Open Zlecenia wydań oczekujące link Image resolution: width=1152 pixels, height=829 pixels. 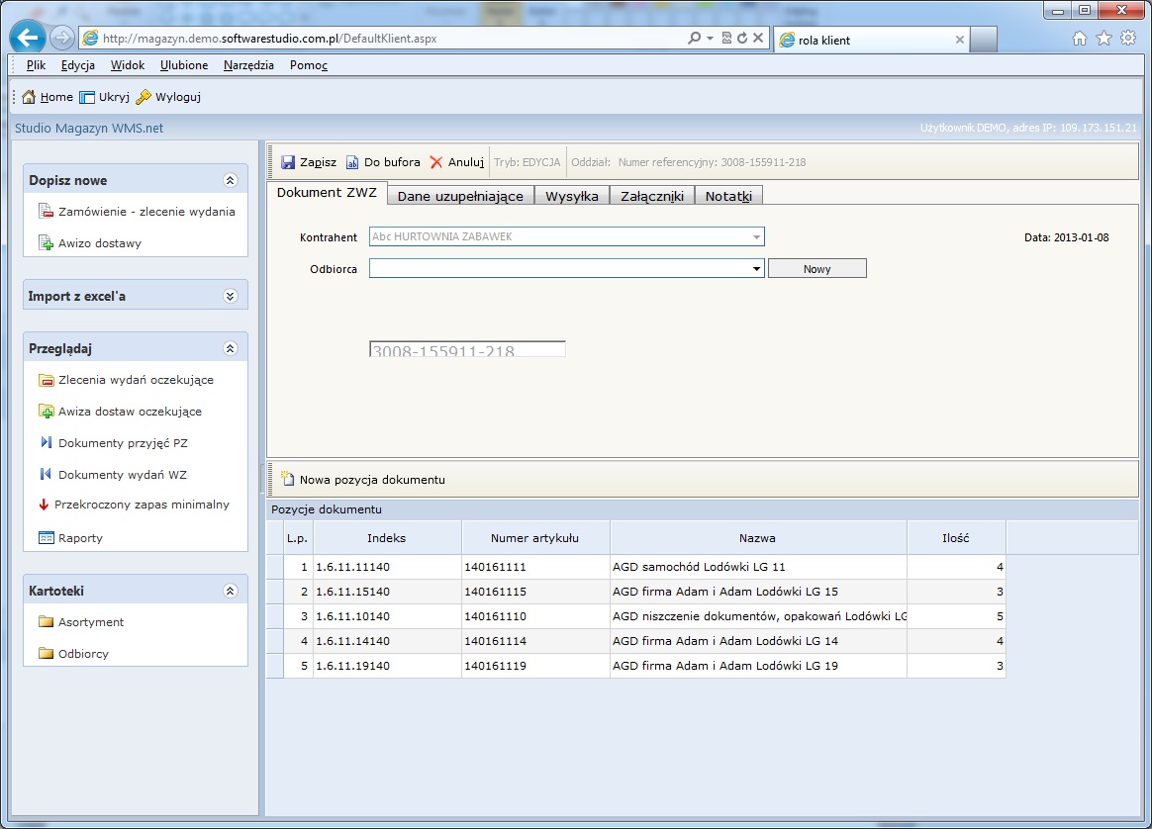(136, 380)
